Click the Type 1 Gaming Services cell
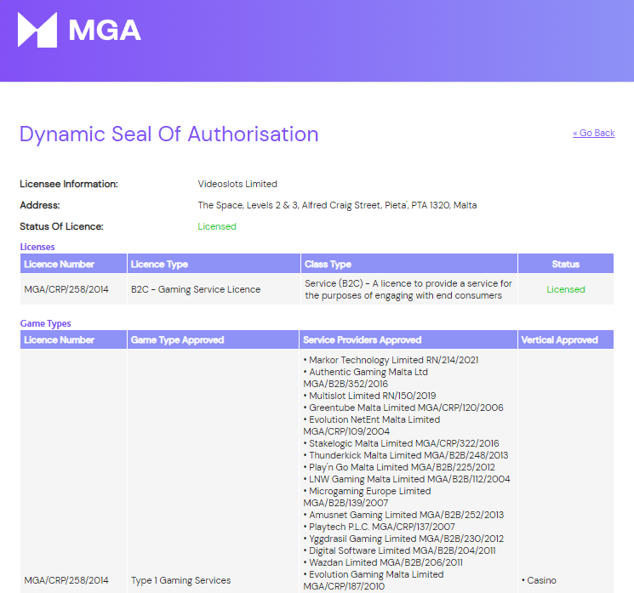The image size is (634, 593). pyautogui.click(x=180, y=580)
